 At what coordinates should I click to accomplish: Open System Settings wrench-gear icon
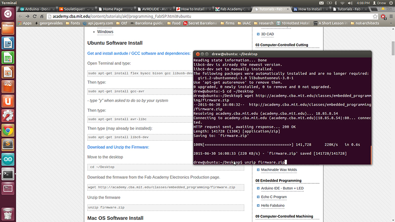tap(8, 116)
